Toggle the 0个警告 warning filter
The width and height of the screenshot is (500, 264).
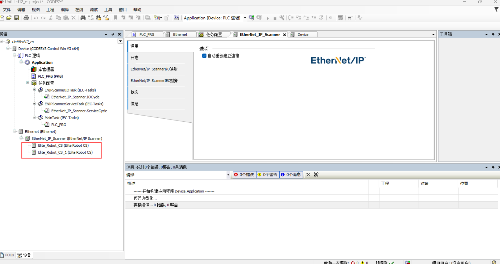[268, 175]
